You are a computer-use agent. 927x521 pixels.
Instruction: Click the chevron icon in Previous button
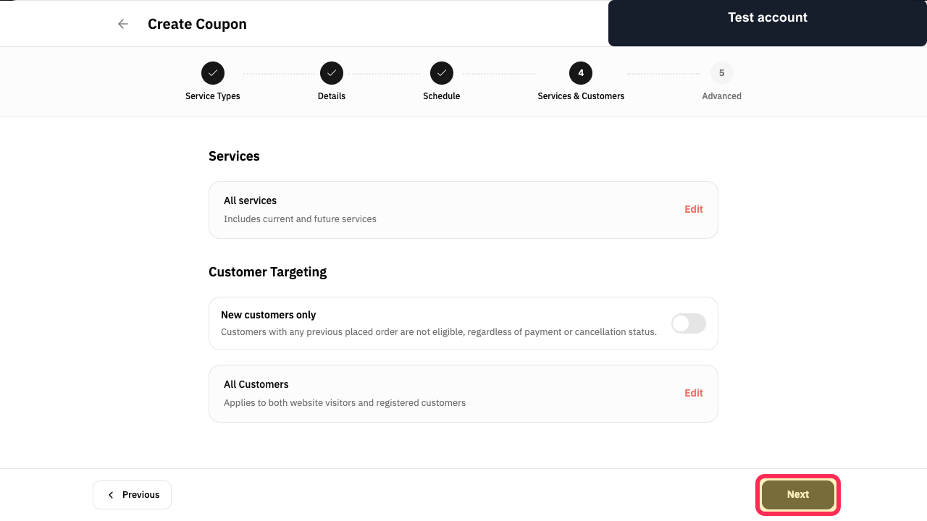coord(111,495)
